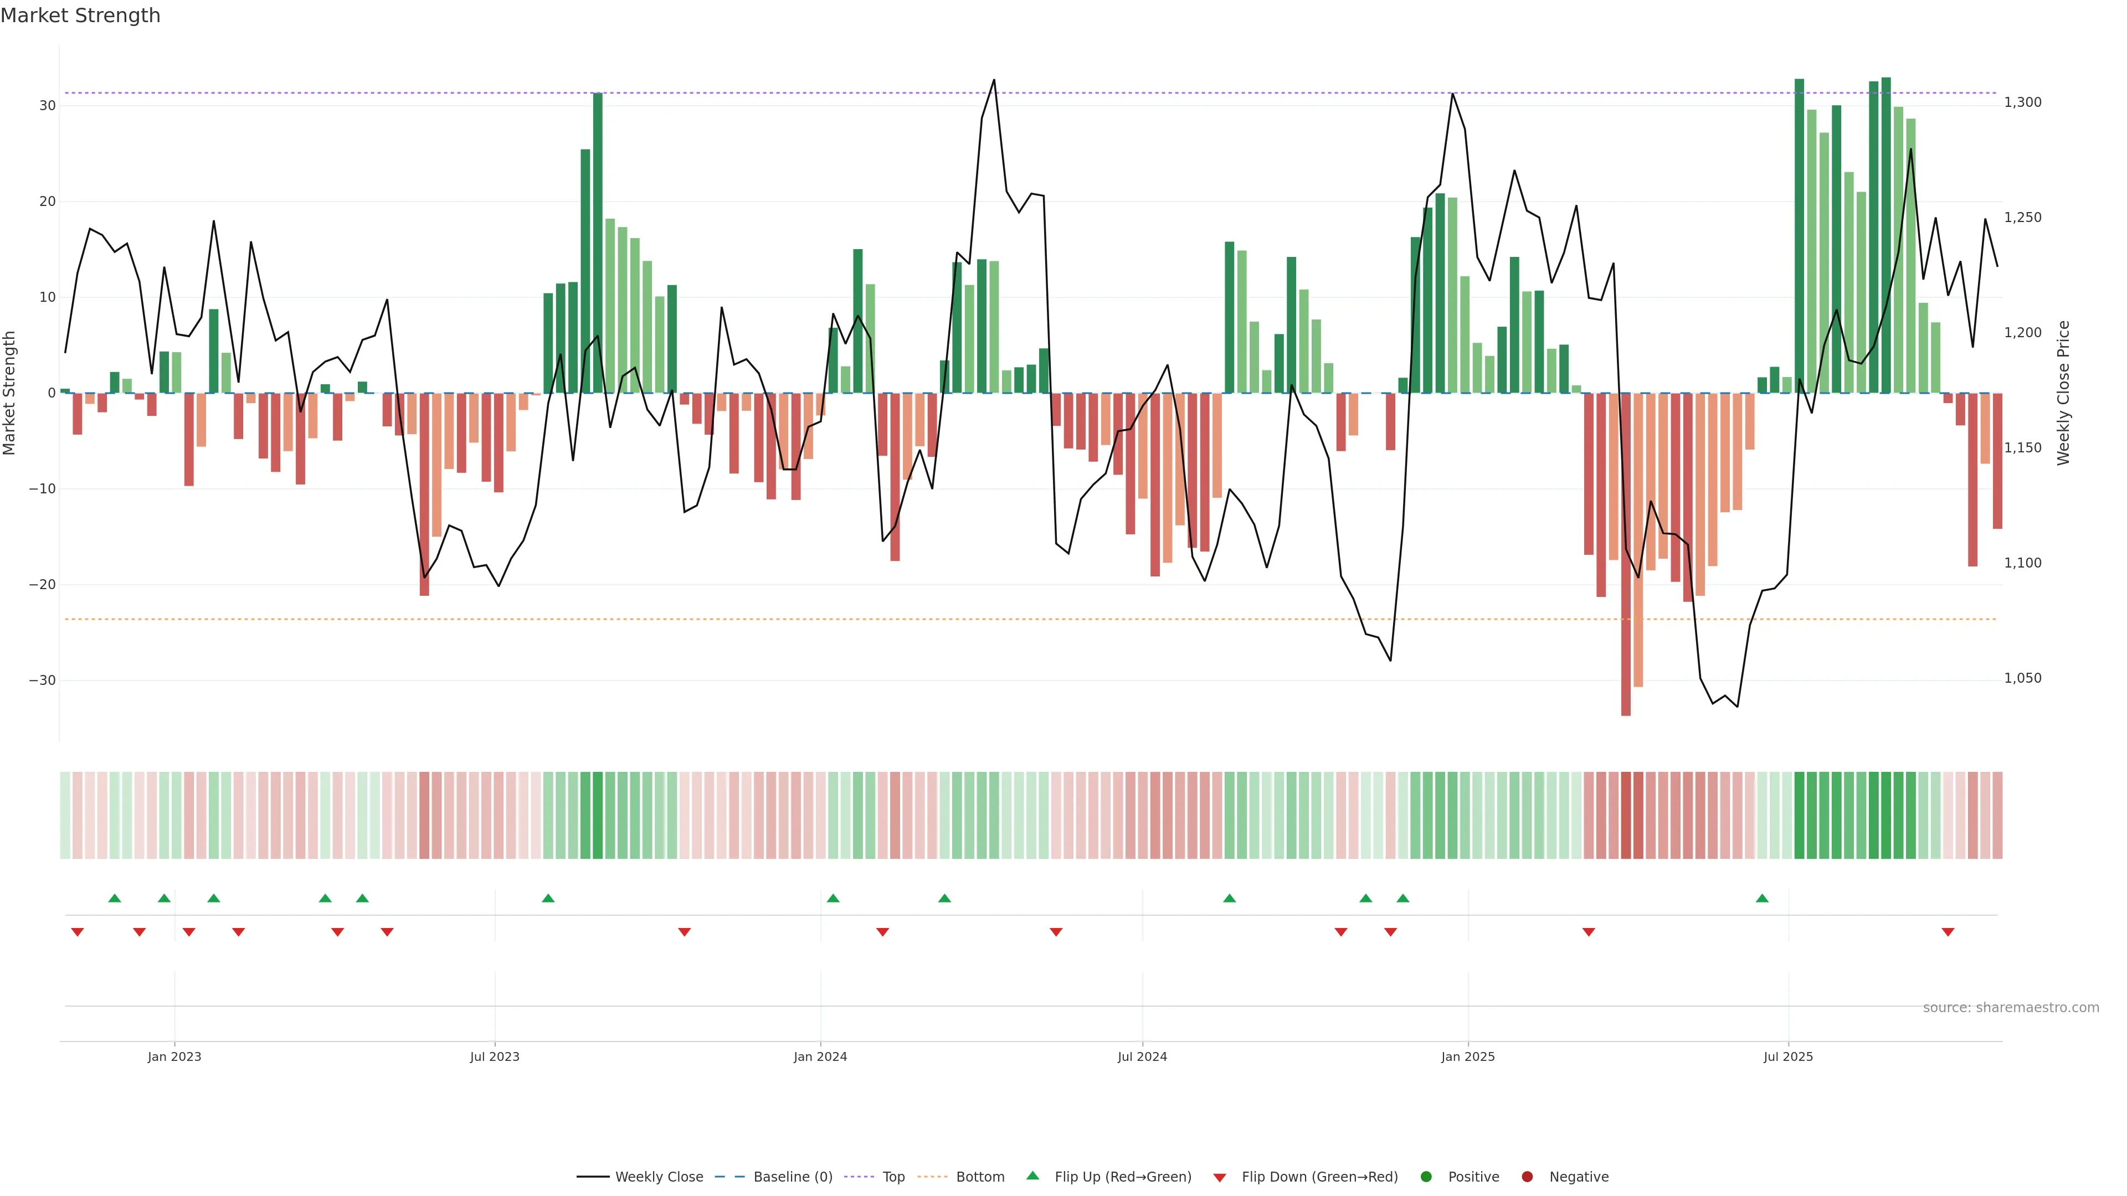2127x1196 pixels.
Task: Click Flip Down red triangle legend icon
Action: (1220, 1178)
